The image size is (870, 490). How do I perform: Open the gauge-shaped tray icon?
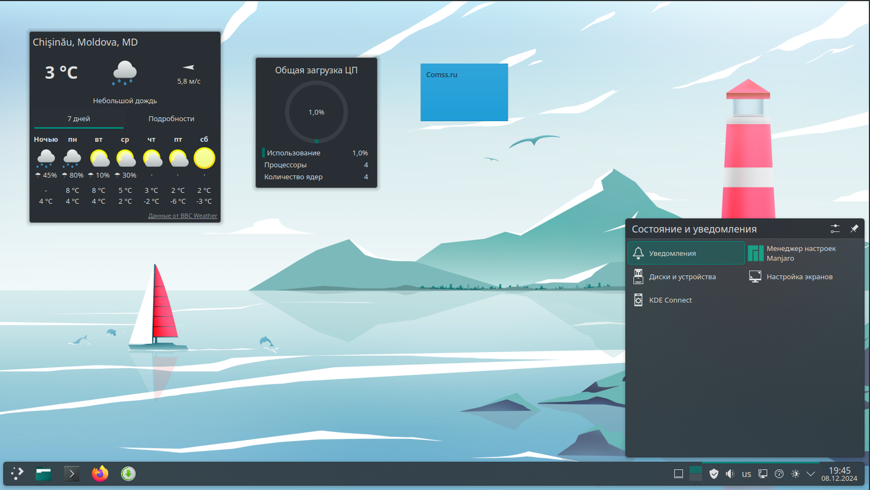779,474
